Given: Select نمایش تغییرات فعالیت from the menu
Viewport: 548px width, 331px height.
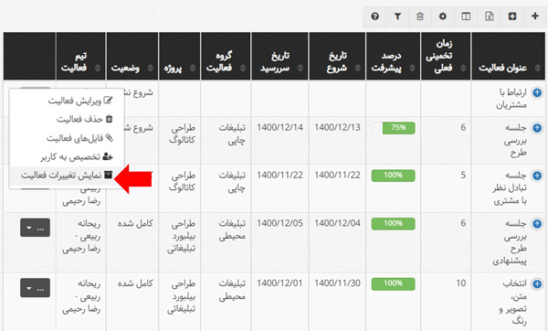Looking at the screenshot, I should pyautogui.click(x=67, y=176).
